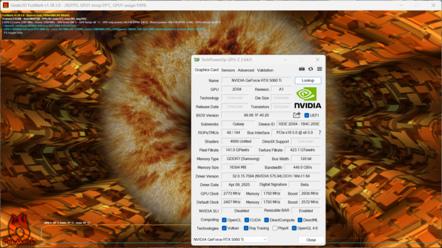The image size is (442, 248).
Task: Minimize the FurMark window
Action: pyautogui.click(x=401, y=5)
